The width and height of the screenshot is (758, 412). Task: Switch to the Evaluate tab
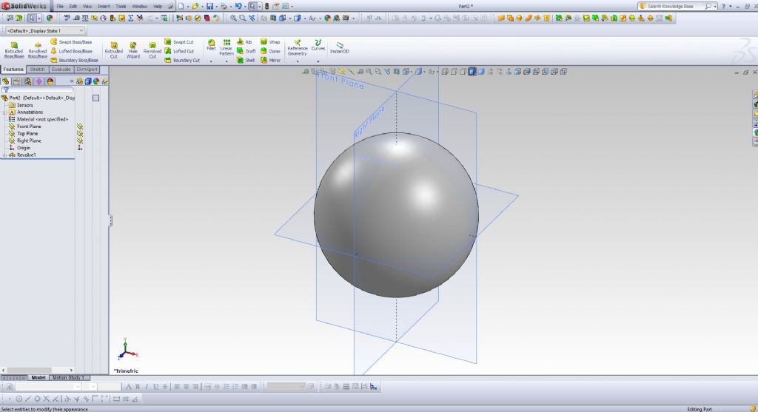pos(61,70)
